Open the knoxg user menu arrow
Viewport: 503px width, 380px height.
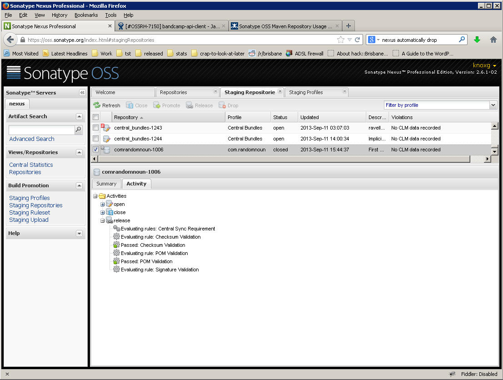point(495,65)
